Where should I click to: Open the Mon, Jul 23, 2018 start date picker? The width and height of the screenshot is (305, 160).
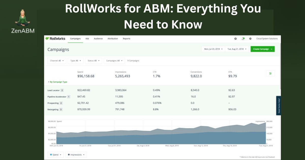(x=213, y=49)
